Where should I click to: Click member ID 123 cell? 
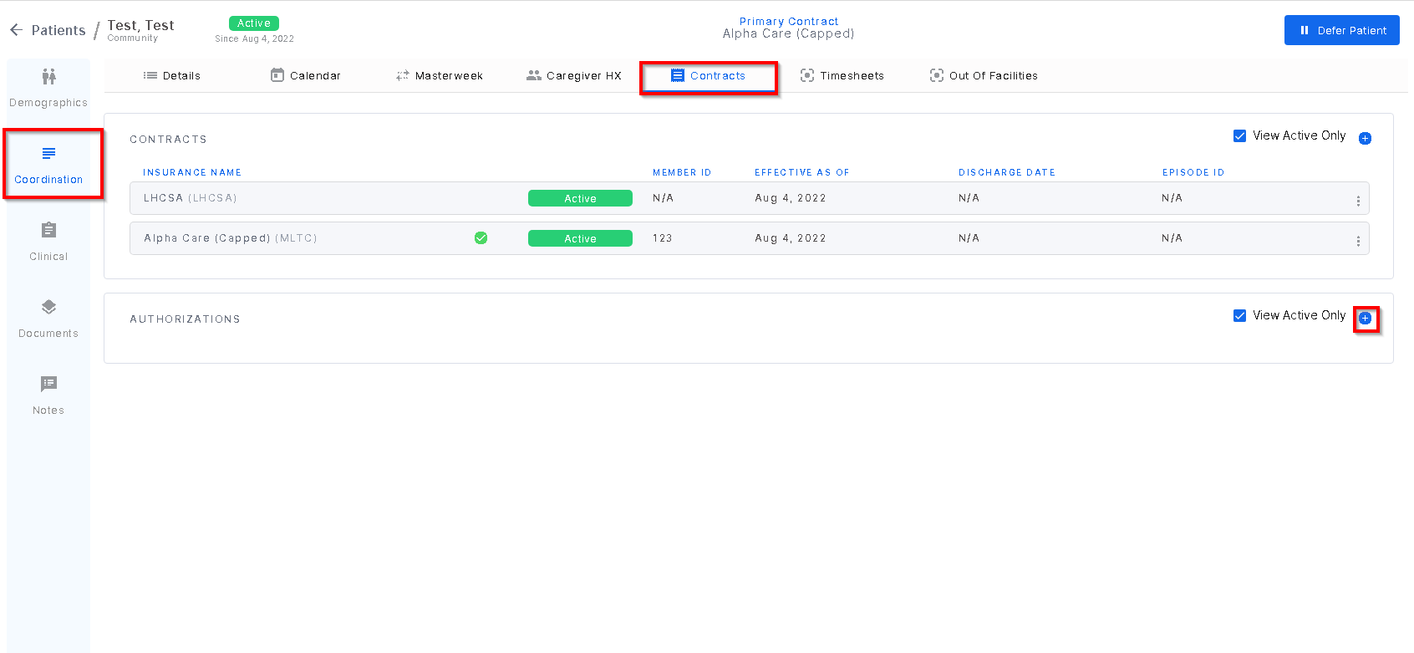pos(663,238)
